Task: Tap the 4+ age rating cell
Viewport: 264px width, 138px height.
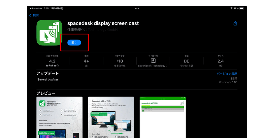Action: (x=86, y=61)
